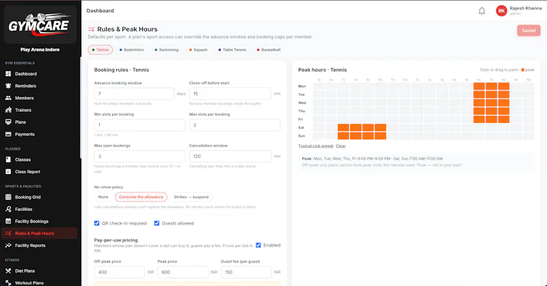Click the Rajesh Khanna user name
Image resolution: width=547 pixels, height=286 pixels.
pyautogui.click(x=525, y=8)
